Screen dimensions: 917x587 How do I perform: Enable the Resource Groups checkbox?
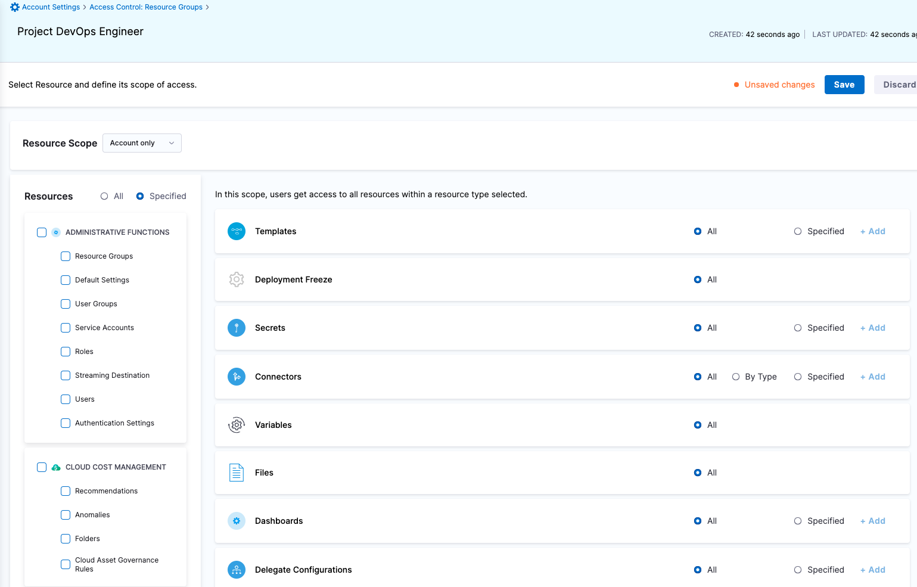[65, 256]
